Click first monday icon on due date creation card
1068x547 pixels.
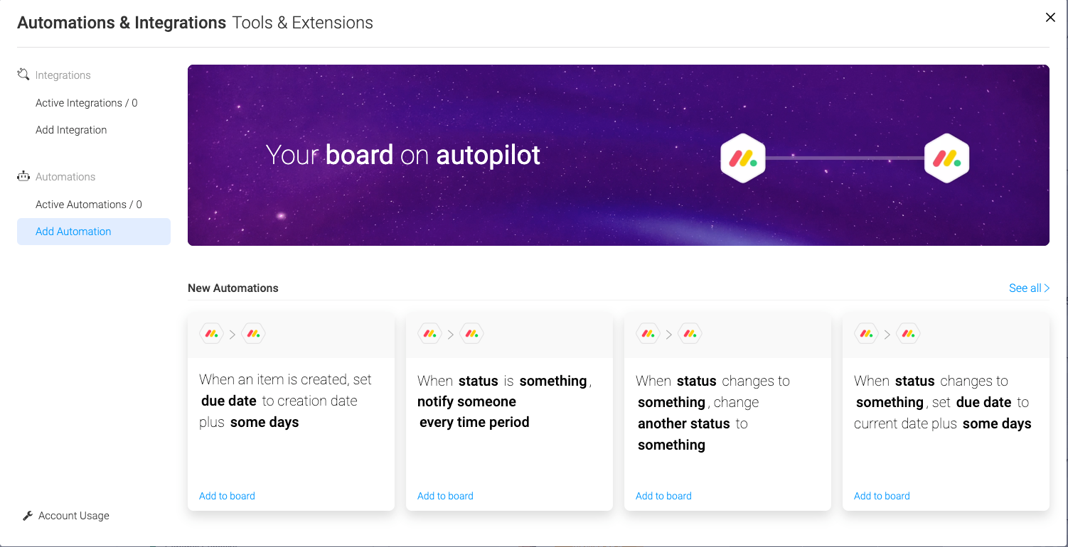click(x=211, y=333)
